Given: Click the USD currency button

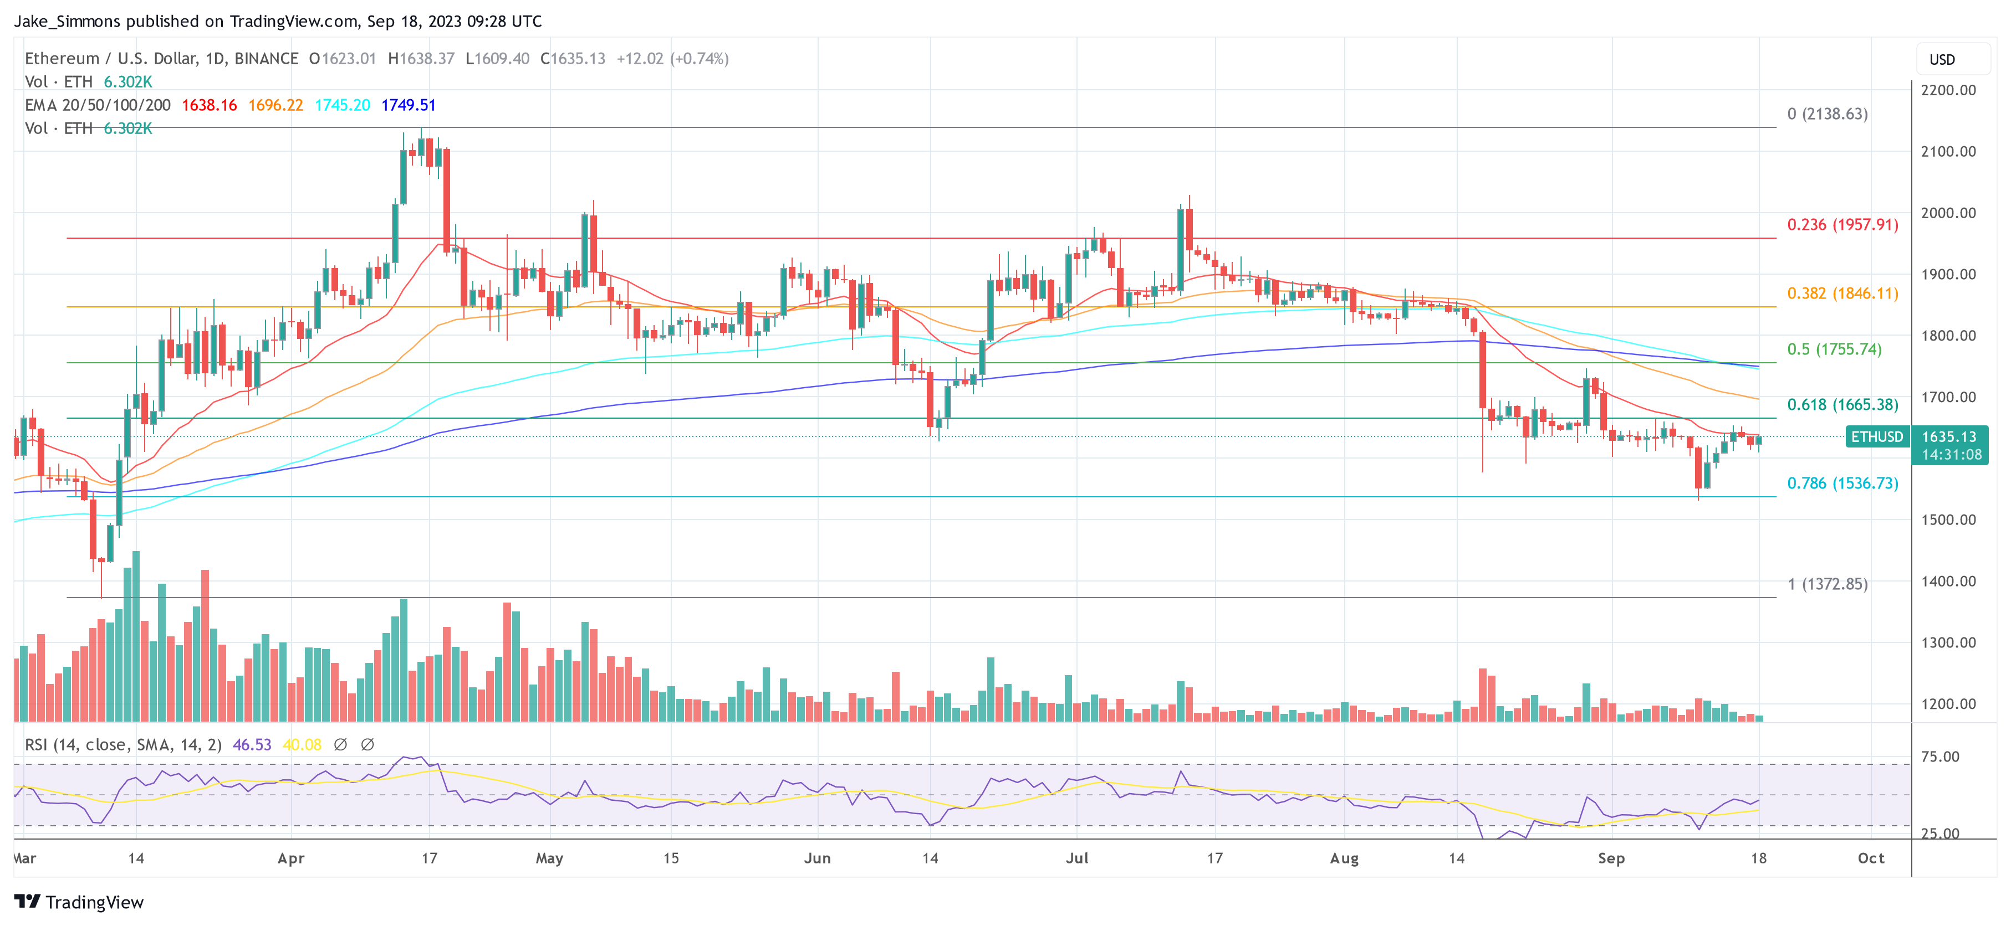Looking at the screenshot, I should coord(1953,59).
